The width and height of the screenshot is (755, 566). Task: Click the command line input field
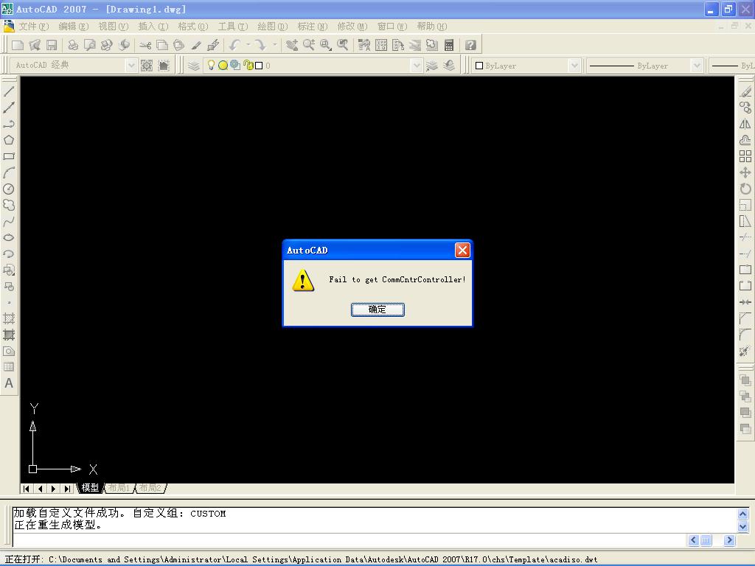point(349,540)
